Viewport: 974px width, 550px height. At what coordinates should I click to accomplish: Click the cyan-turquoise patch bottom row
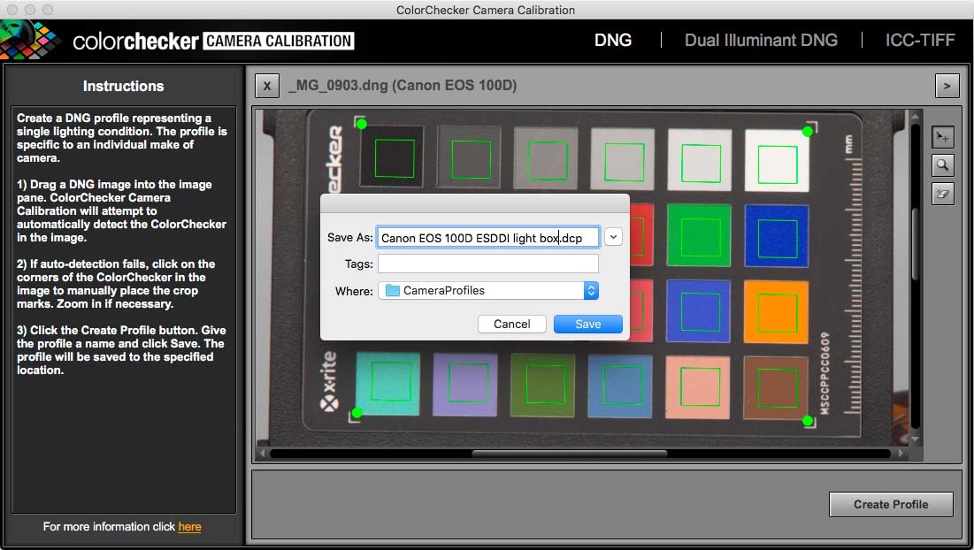pyautogui.click(x=387, y=384)
